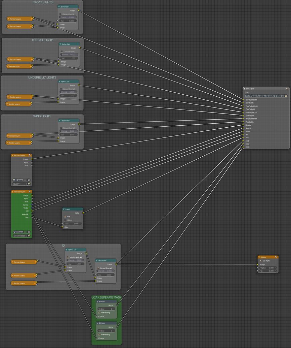Click scene browse icon on OTHER PASSES node
This screenshot has height=348, width=291.
point(14,232)
